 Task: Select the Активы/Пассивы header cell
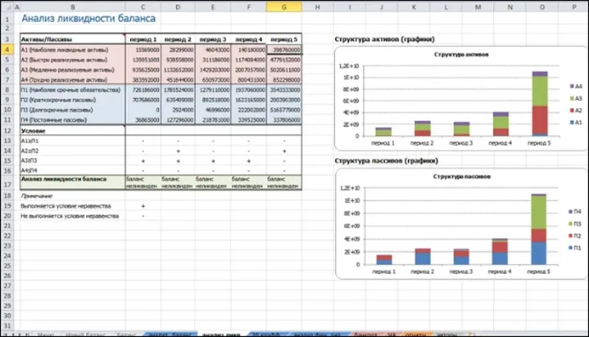pos(72,39)
